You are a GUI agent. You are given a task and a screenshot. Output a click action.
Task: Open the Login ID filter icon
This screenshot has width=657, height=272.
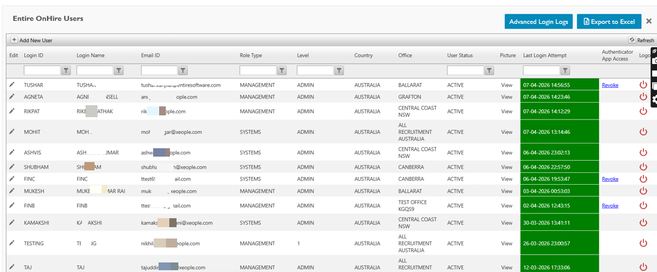pyautogui.click(x=66, y=71)
